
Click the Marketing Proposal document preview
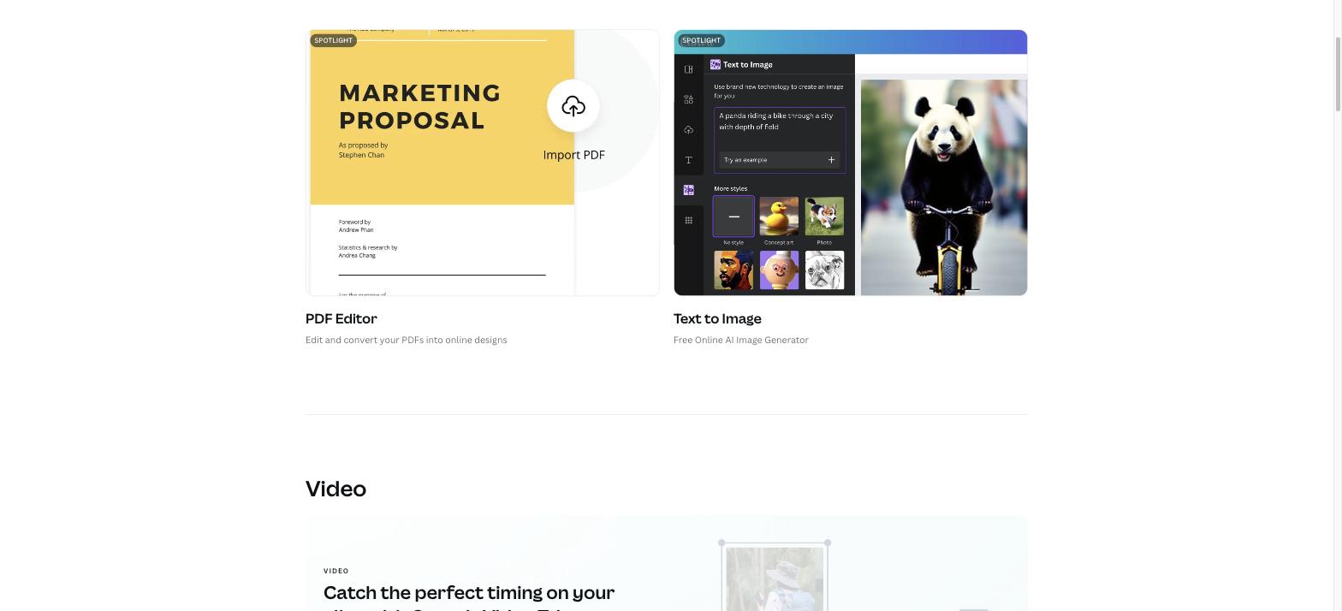[442, 163]
